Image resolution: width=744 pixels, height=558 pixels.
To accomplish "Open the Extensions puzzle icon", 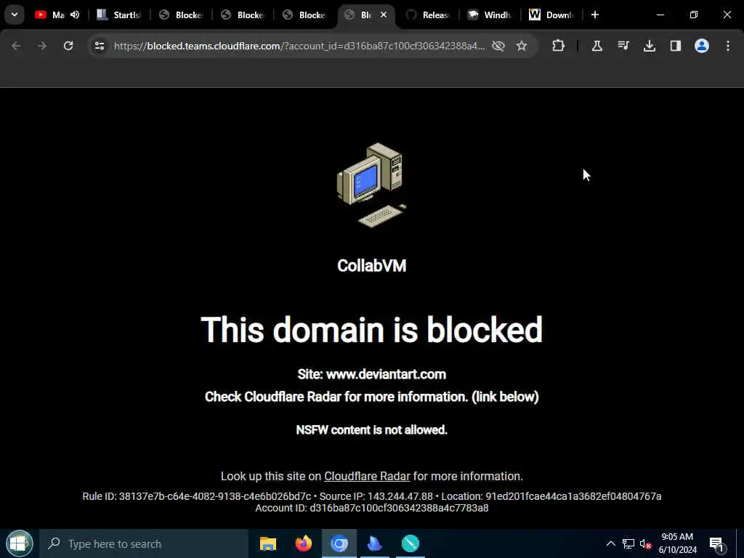I will pyautogui.click(x=559, y=46).
